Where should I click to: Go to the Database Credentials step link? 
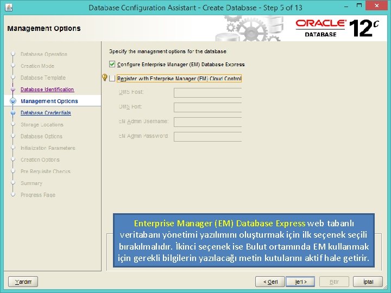(x=46, y=113)
